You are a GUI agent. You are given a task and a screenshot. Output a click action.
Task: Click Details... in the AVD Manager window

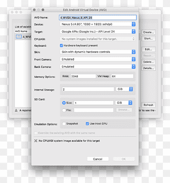coord(148,68)
